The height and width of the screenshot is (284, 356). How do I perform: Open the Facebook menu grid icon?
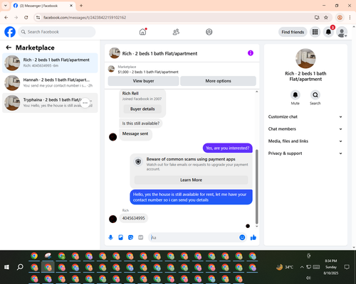pos(315,32)
